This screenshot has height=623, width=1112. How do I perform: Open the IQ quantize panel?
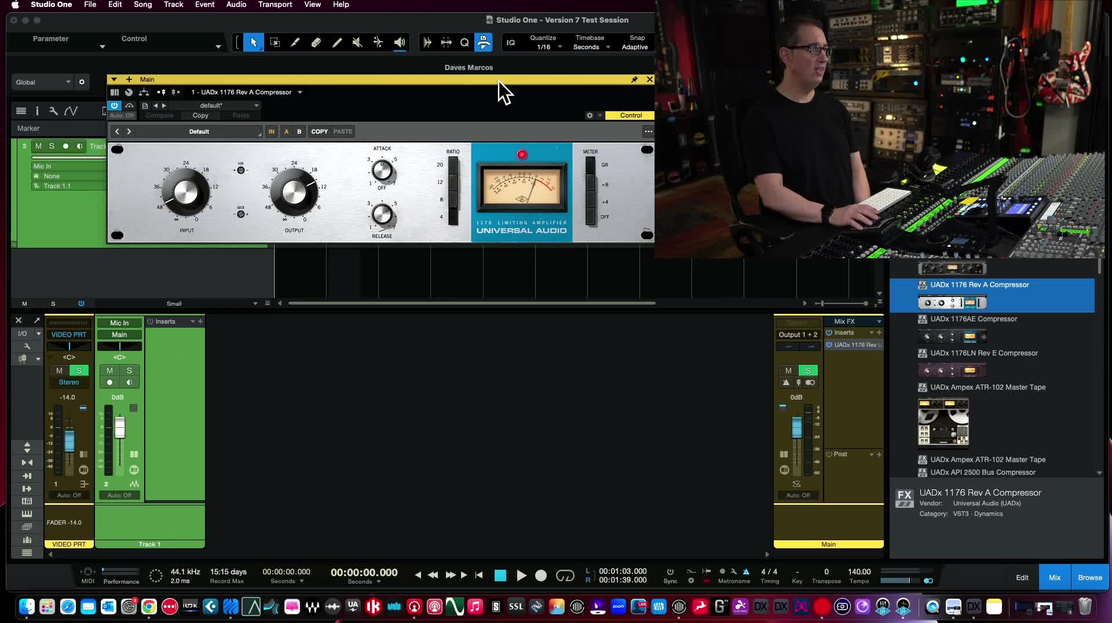click(511, 42)
